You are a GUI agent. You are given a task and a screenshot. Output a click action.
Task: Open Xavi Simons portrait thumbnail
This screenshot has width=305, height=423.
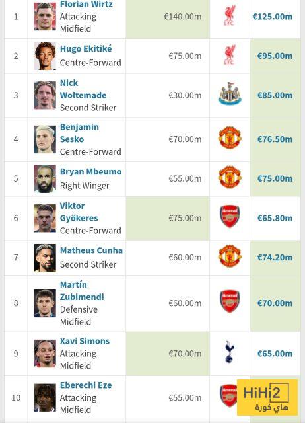coord(45,354)
